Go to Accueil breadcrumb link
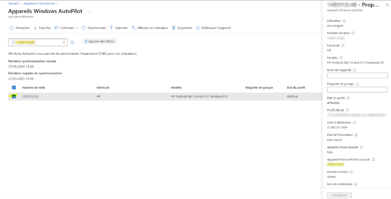The width and height of the screenshot is (391, 199). tap(13, 4)
